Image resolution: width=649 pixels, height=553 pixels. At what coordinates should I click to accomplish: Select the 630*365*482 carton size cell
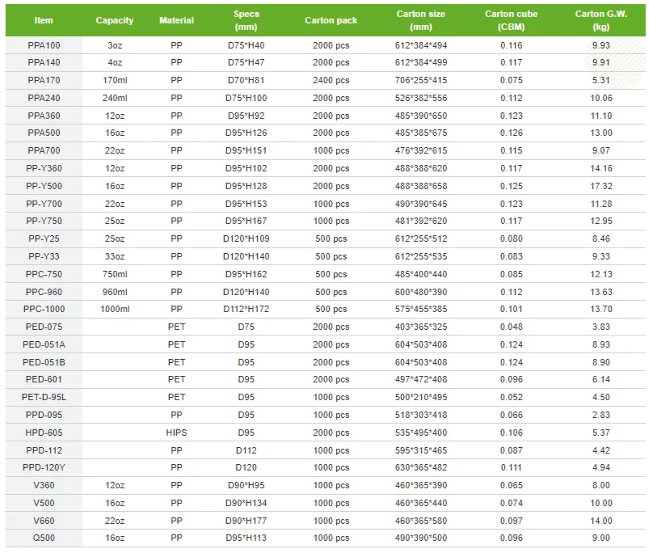[x=420, y=467]
